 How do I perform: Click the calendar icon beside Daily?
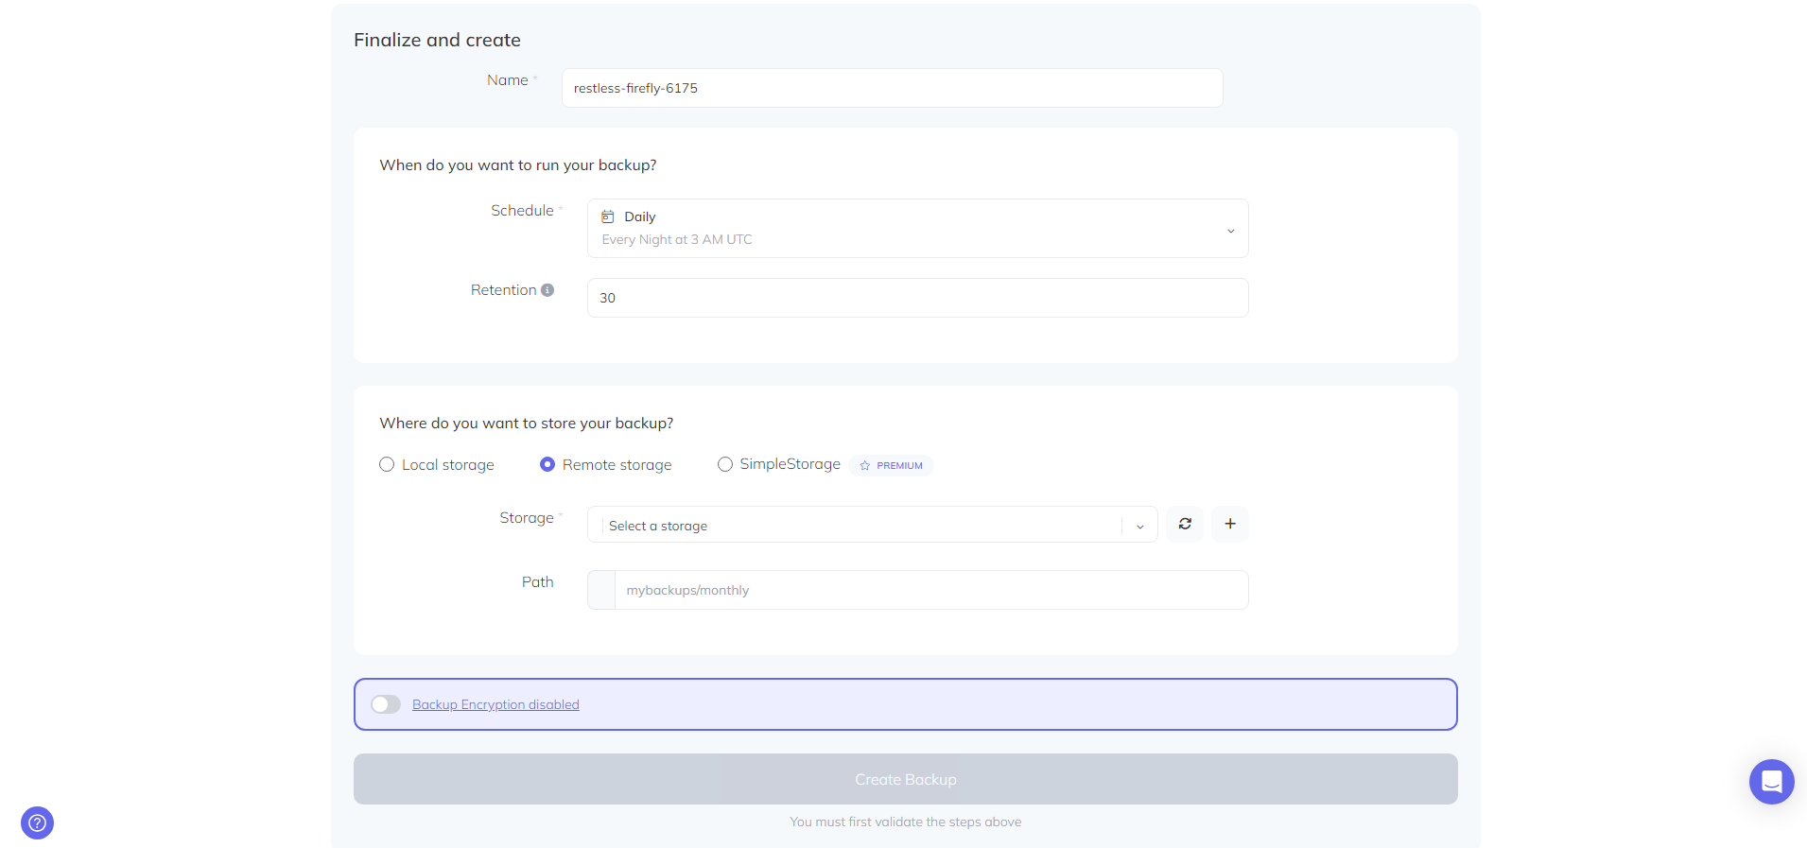[608, 216]
